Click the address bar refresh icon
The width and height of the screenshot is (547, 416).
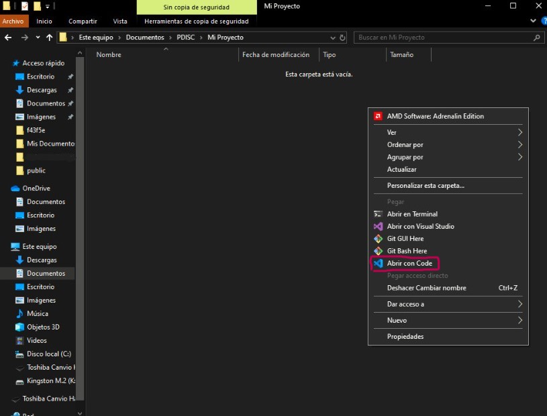pyautogui.click(x=342, y=38)
